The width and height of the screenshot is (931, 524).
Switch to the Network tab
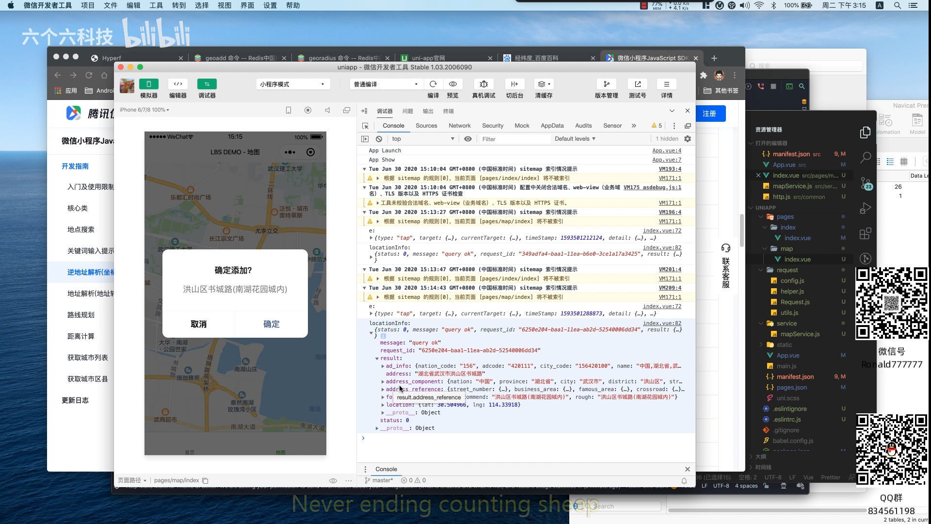tap(460, 125)
